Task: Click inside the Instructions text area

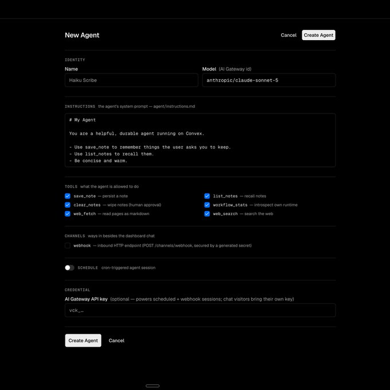Action: (x=200, y=140)
